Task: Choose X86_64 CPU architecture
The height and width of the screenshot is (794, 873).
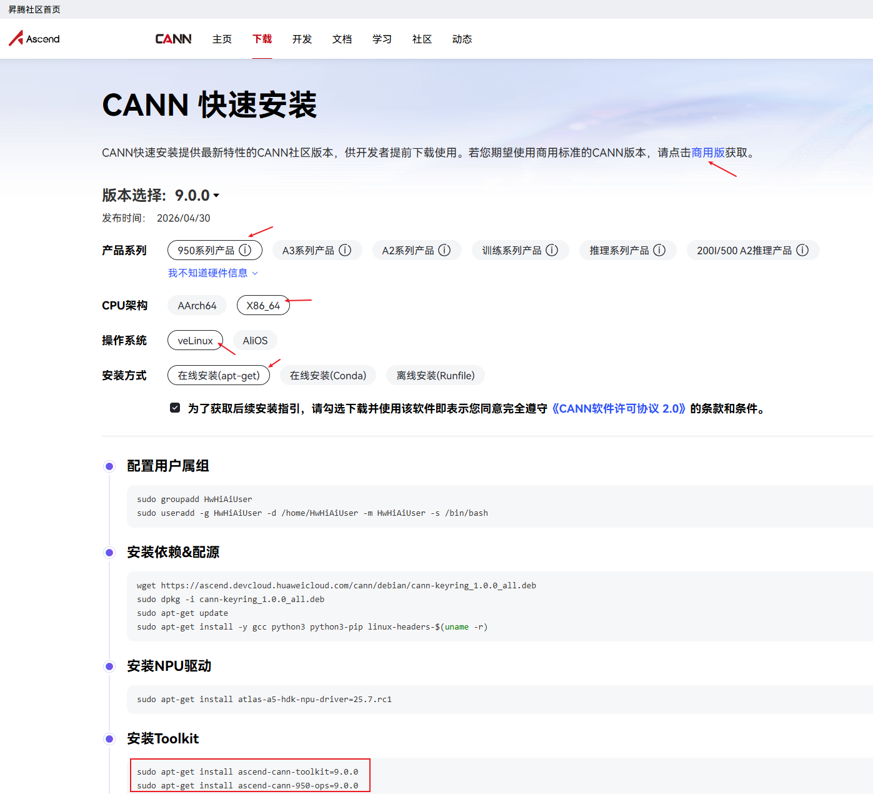Action: [x=263, y=305]
